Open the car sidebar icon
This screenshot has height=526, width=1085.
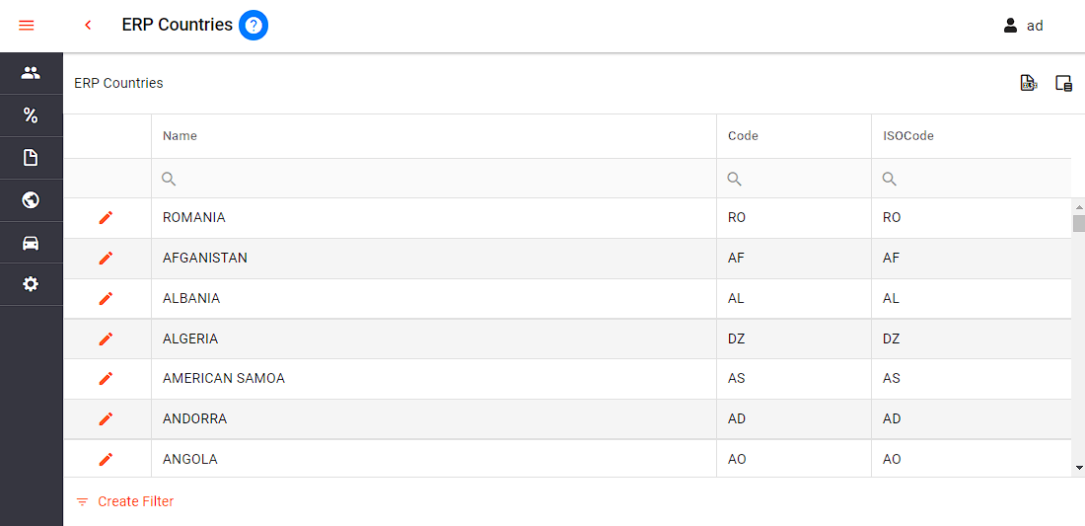31,243
